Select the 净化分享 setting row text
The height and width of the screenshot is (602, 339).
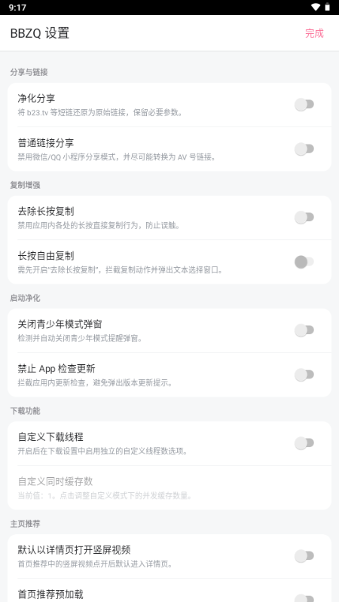click(x=36, y=99)
